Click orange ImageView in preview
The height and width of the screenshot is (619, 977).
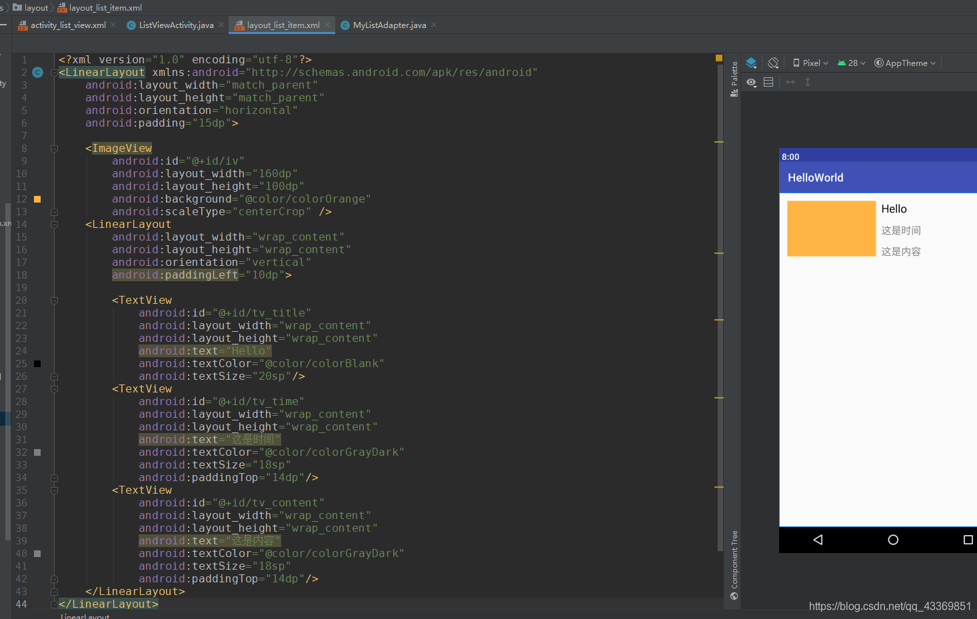click(831, 229)
